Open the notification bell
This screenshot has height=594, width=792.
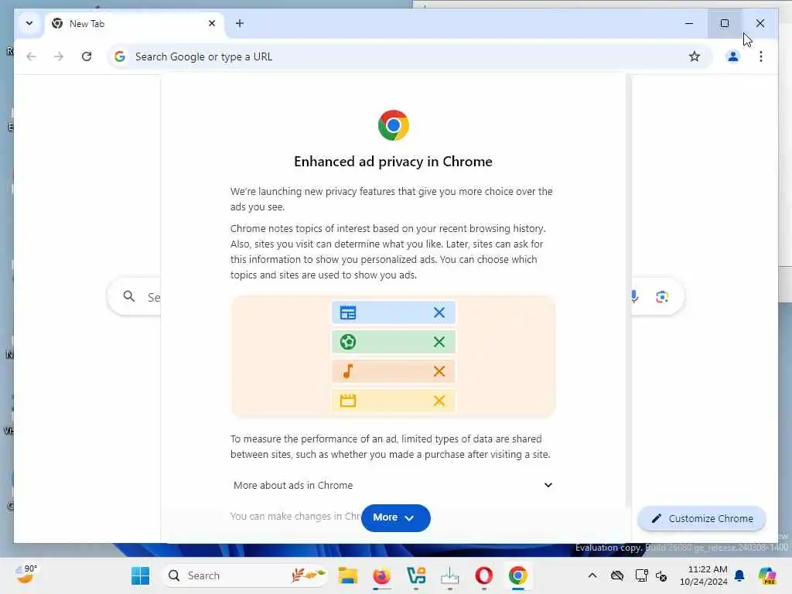point(739,575)
